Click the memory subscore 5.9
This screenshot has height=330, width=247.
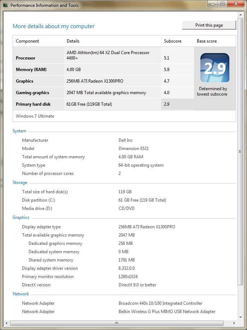coord(167,70)
